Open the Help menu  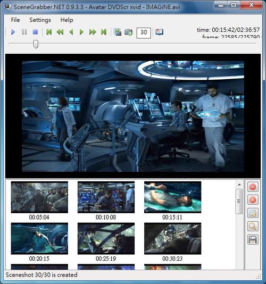point(66,20)
